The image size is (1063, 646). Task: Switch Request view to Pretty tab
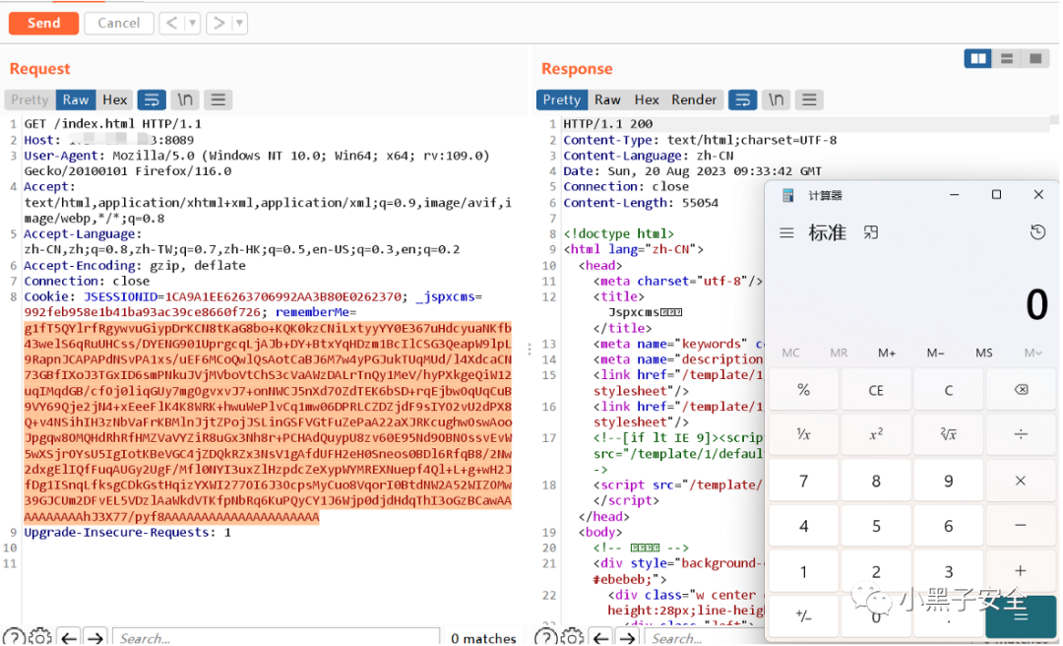tap(30, 99)
